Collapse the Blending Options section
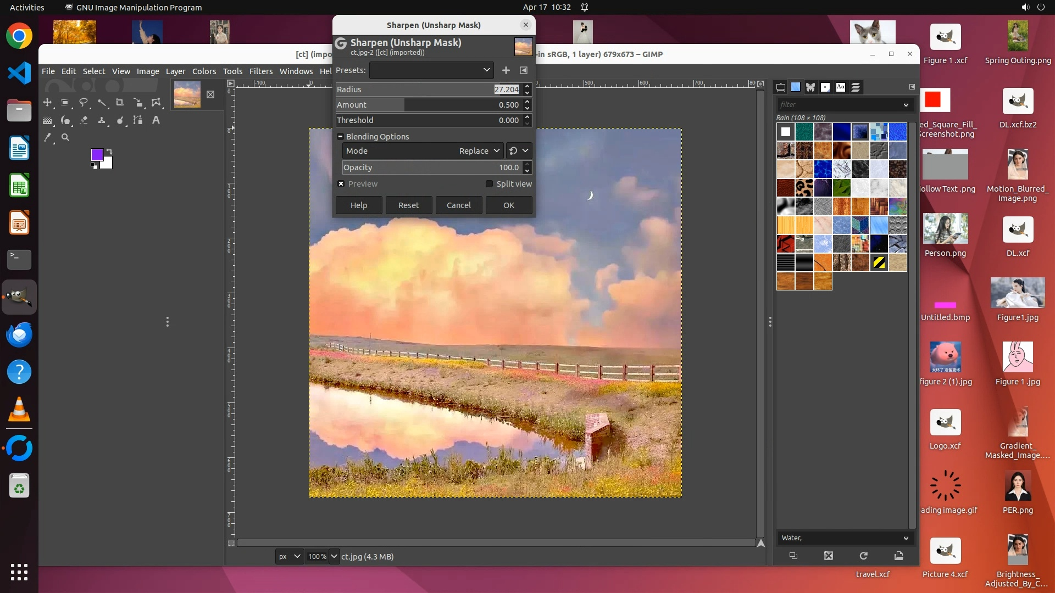Viewport: 1055px width, 593px height. [x=340, y=137]
